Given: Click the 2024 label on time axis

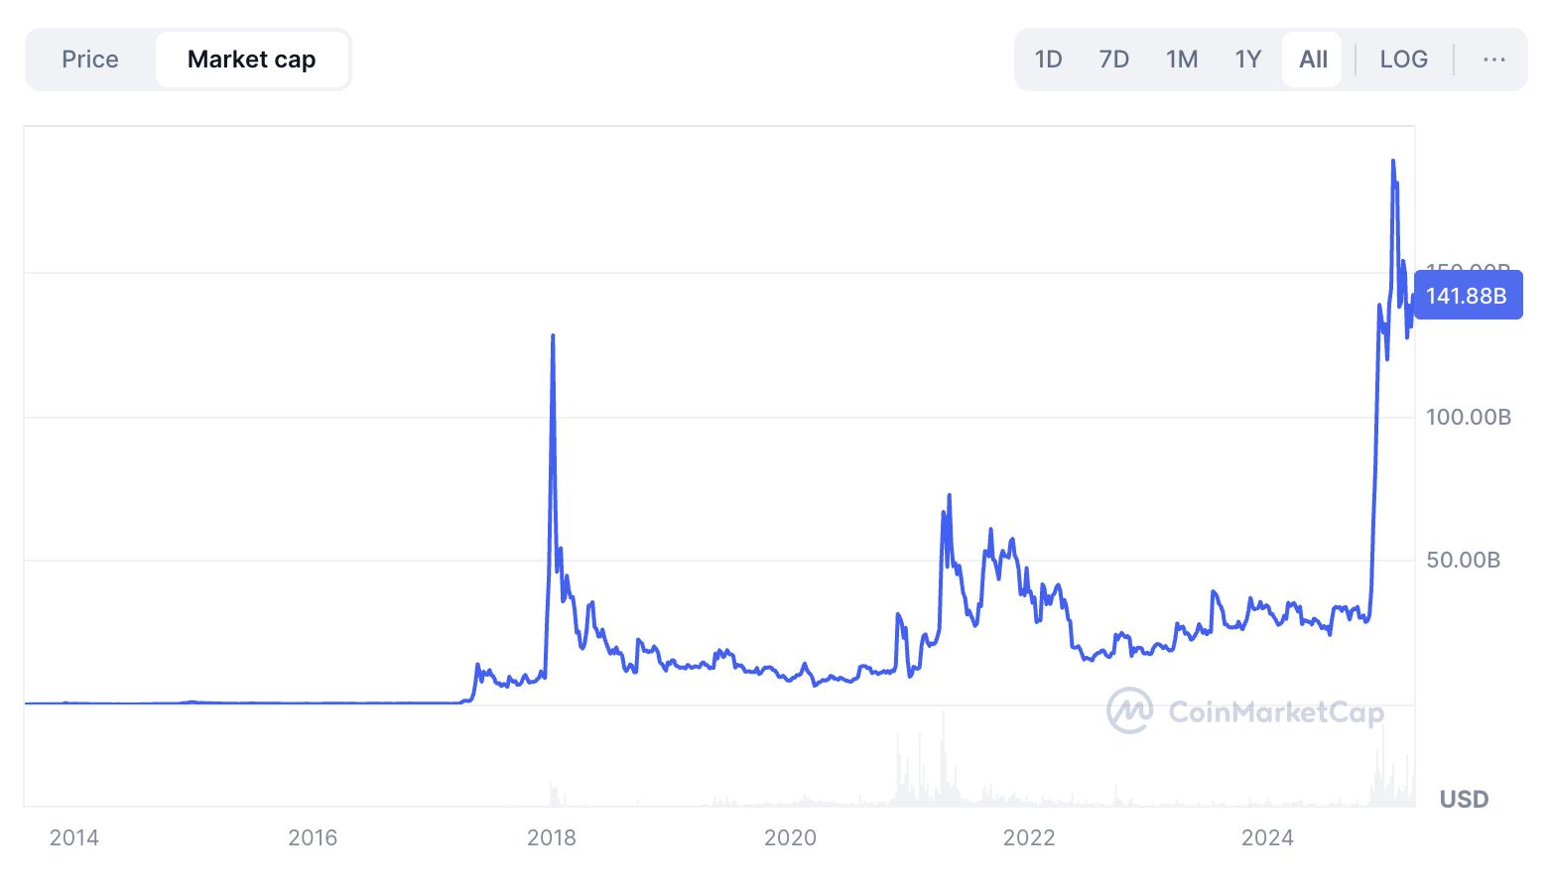Looking at the screenshot, I should pos(1267,837).
